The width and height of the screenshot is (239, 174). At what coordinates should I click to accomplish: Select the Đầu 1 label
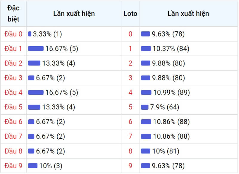click(13, 49)
